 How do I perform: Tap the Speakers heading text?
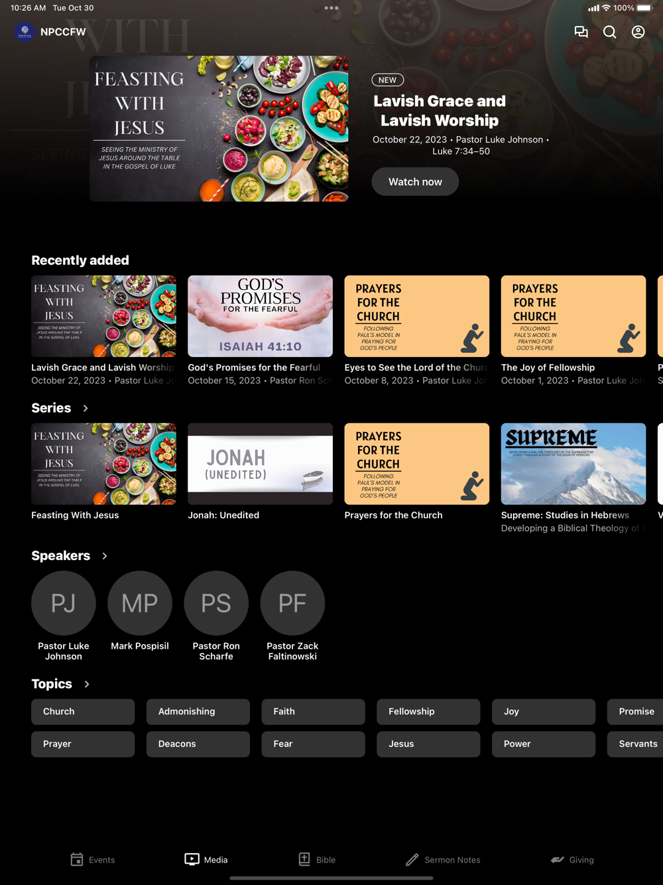tap(61, 556)
